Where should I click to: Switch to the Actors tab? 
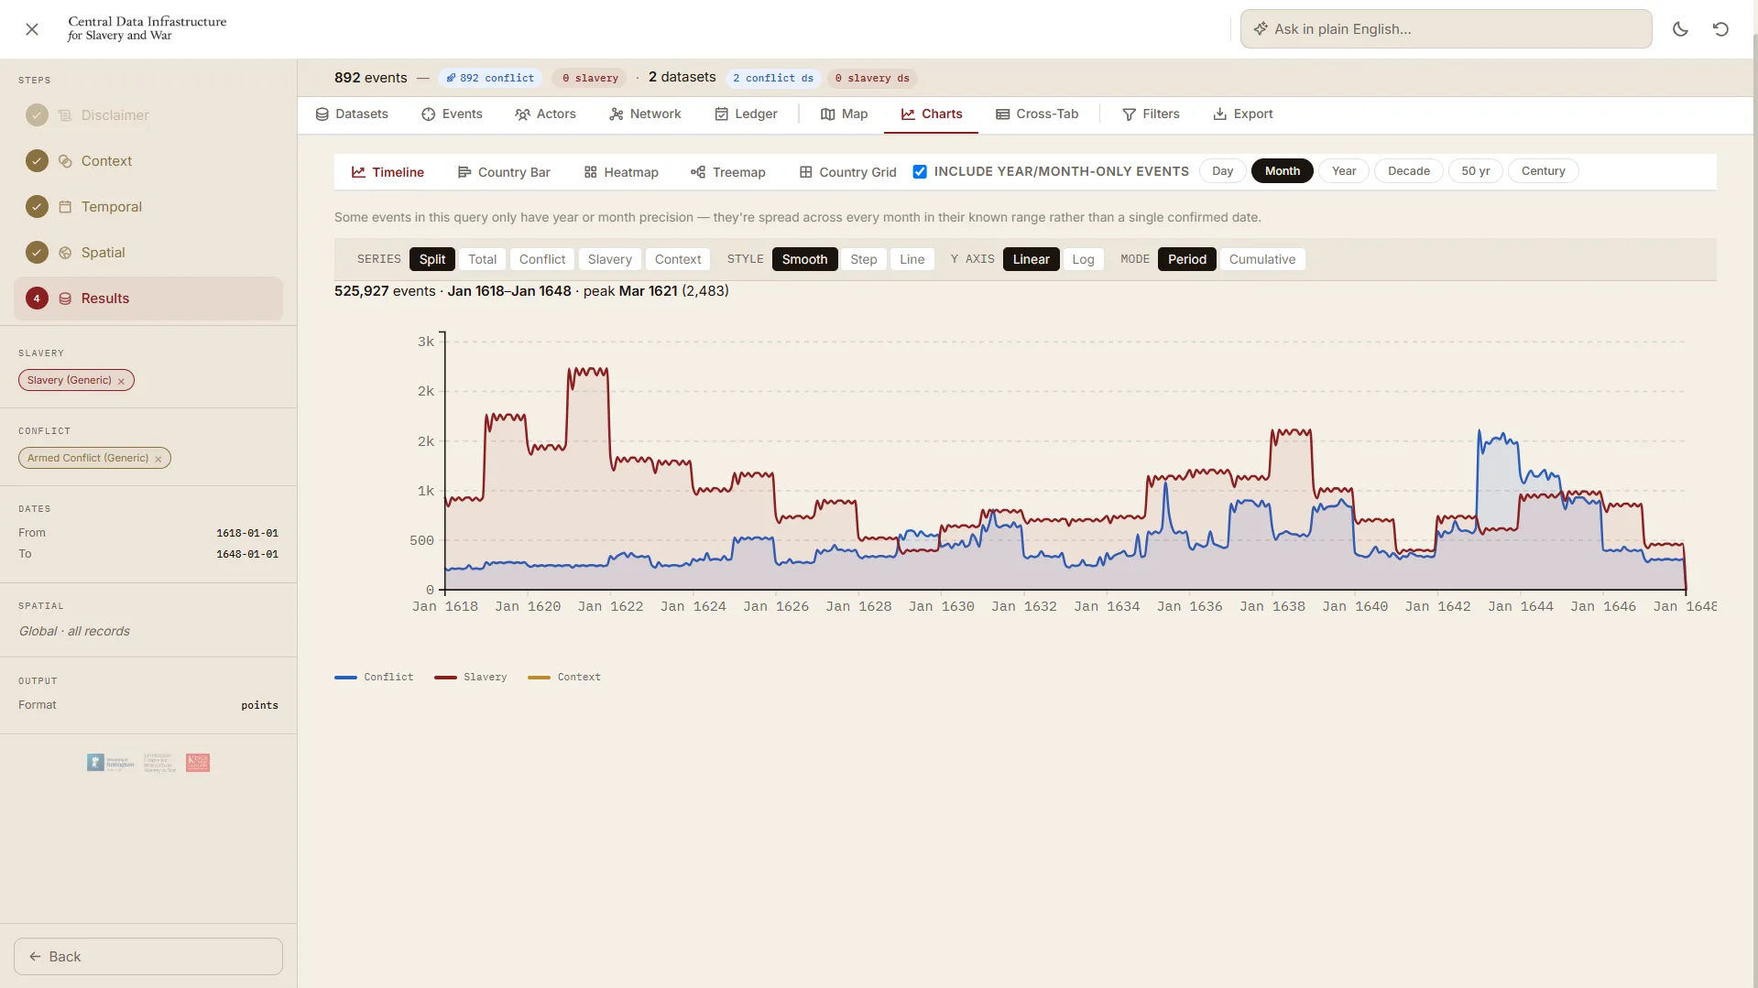(545, 114)
